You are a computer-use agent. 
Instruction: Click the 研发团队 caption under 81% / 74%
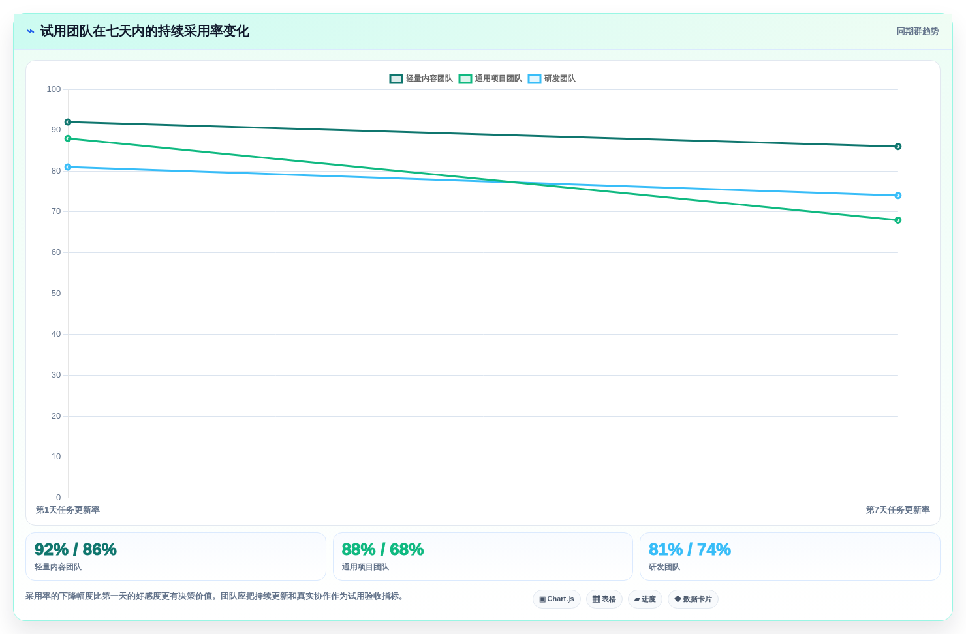point(664,567)
